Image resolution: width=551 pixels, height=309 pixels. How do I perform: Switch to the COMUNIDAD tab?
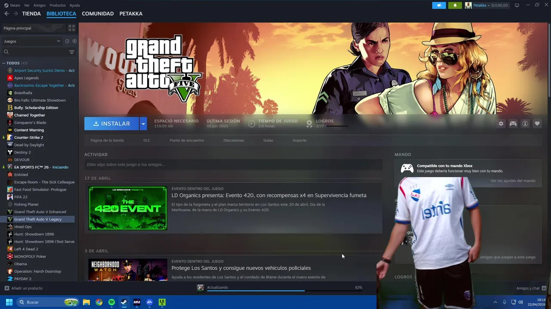click(98, 14)
